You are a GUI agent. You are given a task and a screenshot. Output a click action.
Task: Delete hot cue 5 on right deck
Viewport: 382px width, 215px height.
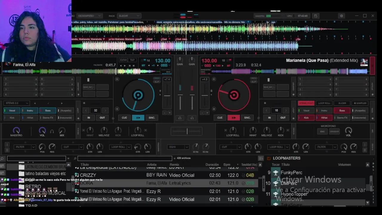point(366,79)
